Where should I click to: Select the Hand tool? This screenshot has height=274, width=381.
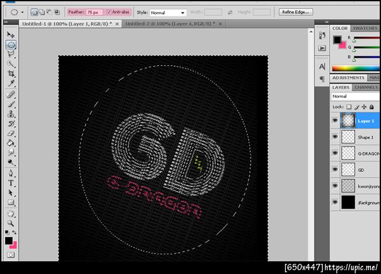[11, 214]
